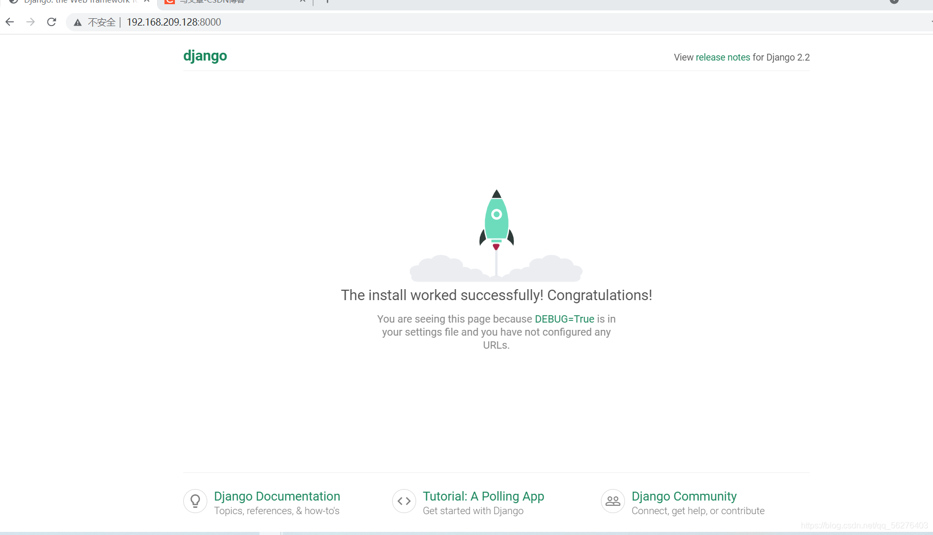Open Tutorial: A Polling App link
This screenshot has width=933, height=535.
click(x=483, y=496)
